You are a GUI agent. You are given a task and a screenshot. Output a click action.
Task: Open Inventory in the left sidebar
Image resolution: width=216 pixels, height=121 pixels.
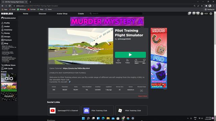(7, 30)
